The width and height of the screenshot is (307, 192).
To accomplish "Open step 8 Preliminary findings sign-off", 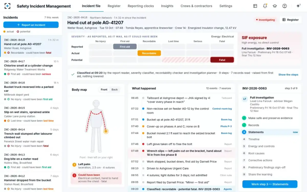I will [x=269, y=167].
